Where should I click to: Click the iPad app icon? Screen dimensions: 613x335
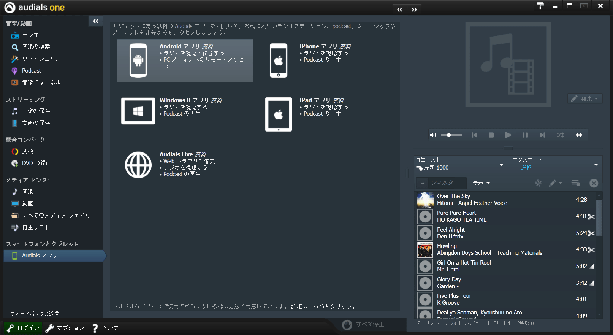click(x=279, y=114)
